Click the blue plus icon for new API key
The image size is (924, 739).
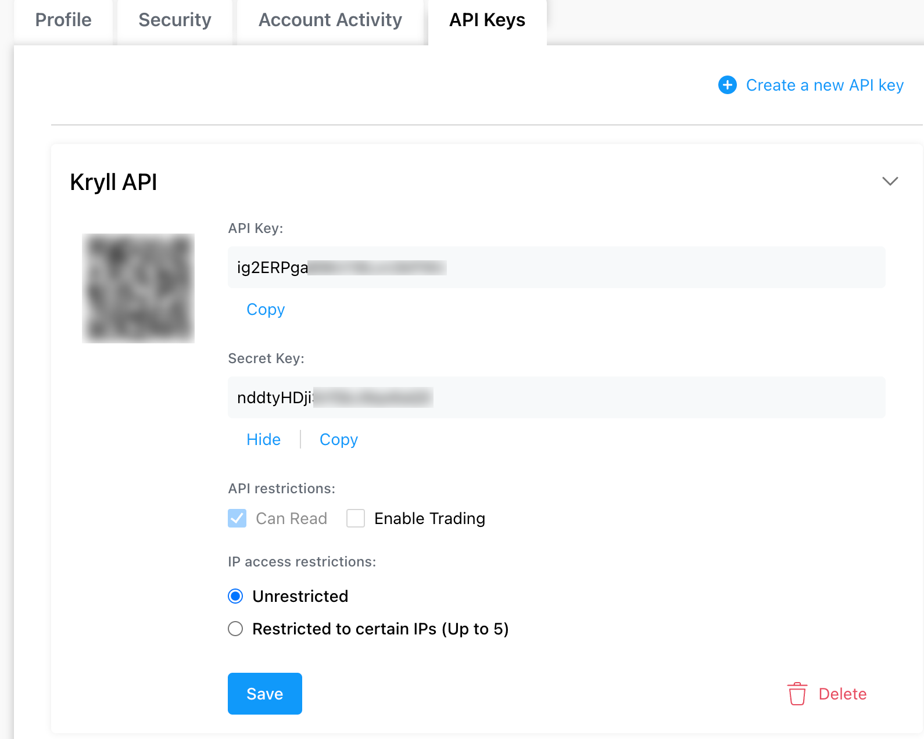point(727,85)
